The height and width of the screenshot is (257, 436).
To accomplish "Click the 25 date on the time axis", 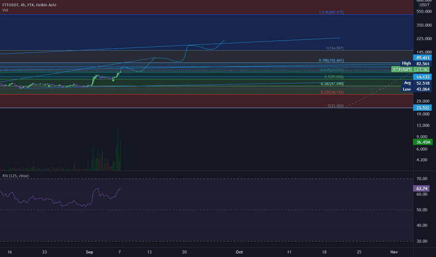I will (359, 252).
